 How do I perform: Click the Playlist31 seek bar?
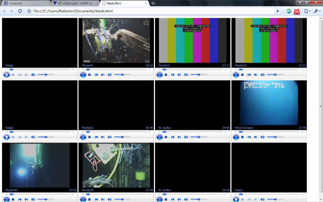tap(192, 69)
